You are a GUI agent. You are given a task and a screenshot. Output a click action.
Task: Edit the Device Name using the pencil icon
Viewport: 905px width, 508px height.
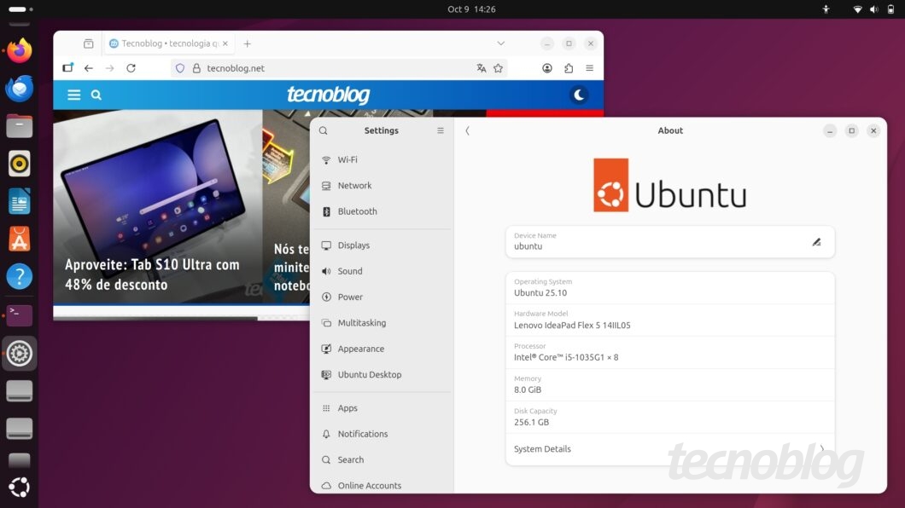point(816,242)
